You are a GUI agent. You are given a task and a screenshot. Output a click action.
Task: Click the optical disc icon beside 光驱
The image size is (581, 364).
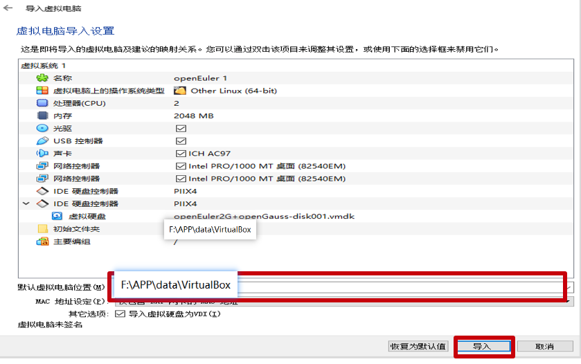[42, 128]
